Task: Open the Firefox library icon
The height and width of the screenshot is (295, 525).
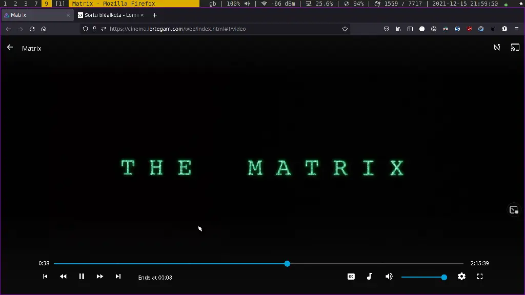Action: pyautogui.click(x=398, y=29)
